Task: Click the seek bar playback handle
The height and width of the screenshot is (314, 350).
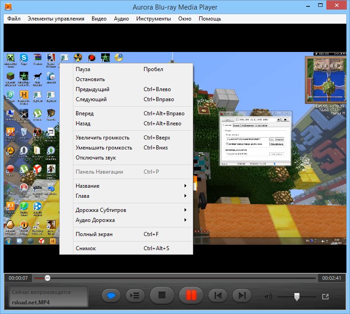Action: [47, 278]
